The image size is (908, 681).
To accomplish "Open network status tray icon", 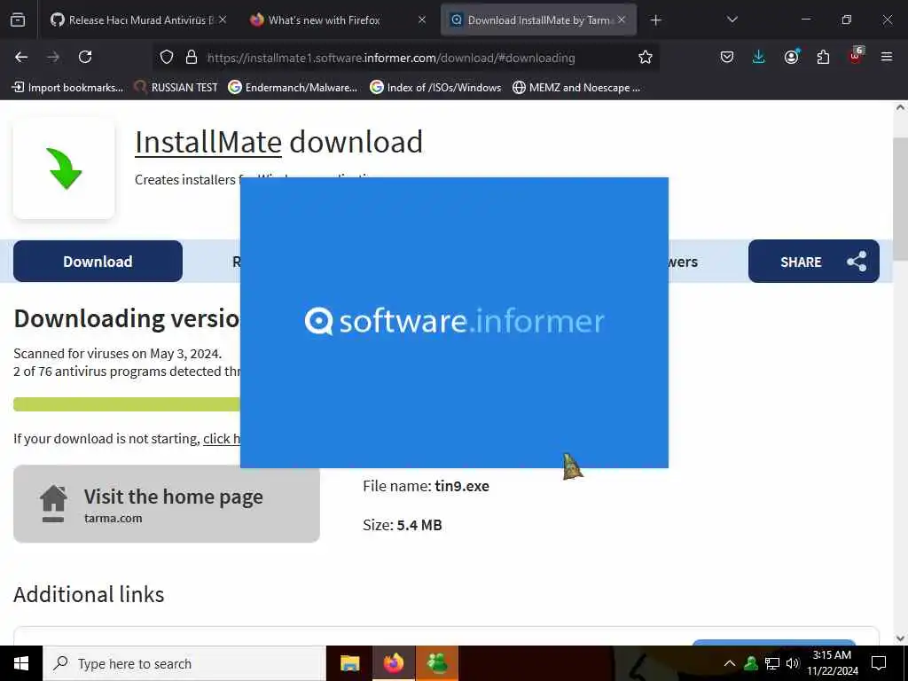I will [772, 663].
